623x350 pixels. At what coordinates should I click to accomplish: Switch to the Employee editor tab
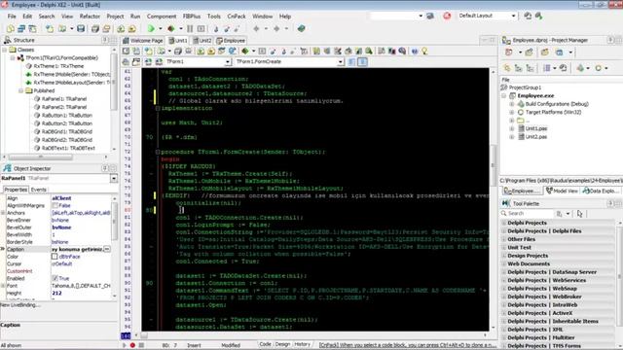[231, 41]
